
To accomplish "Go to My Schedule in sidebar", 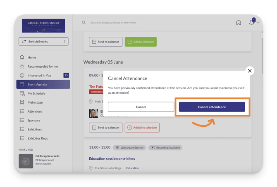I will click(x=36, y=93).
